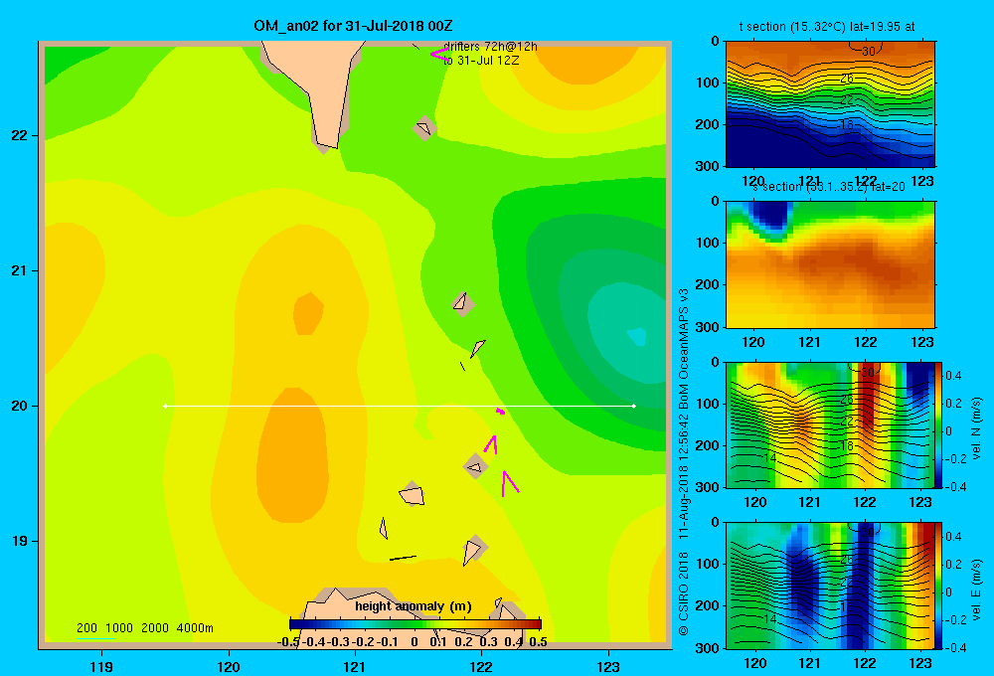The height and width of the screenshot is (676, 994).
Task: Click depth tick 300 on salinity panel
Action: [708, 327]
